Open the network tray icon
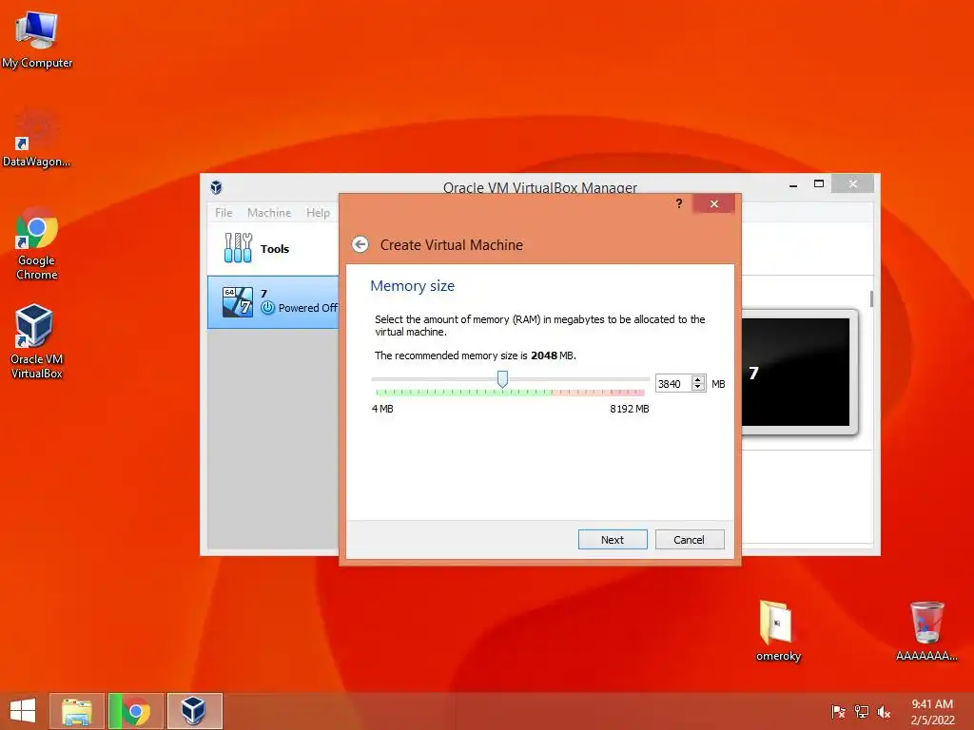 point(862,712)
